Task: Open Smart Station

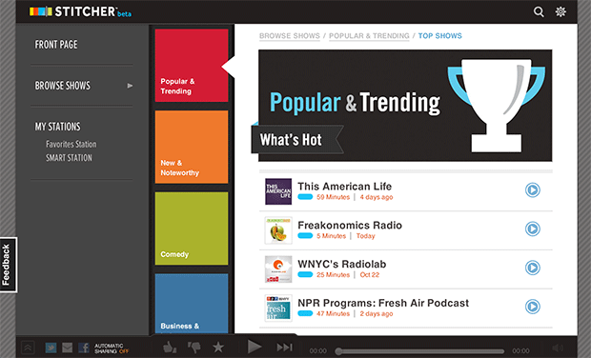Action: pos(69,158)
